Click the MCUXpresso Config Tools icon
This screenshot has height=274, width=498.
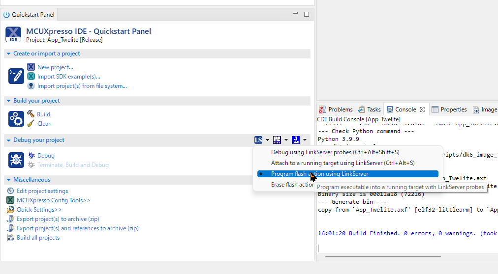(10, 200)
